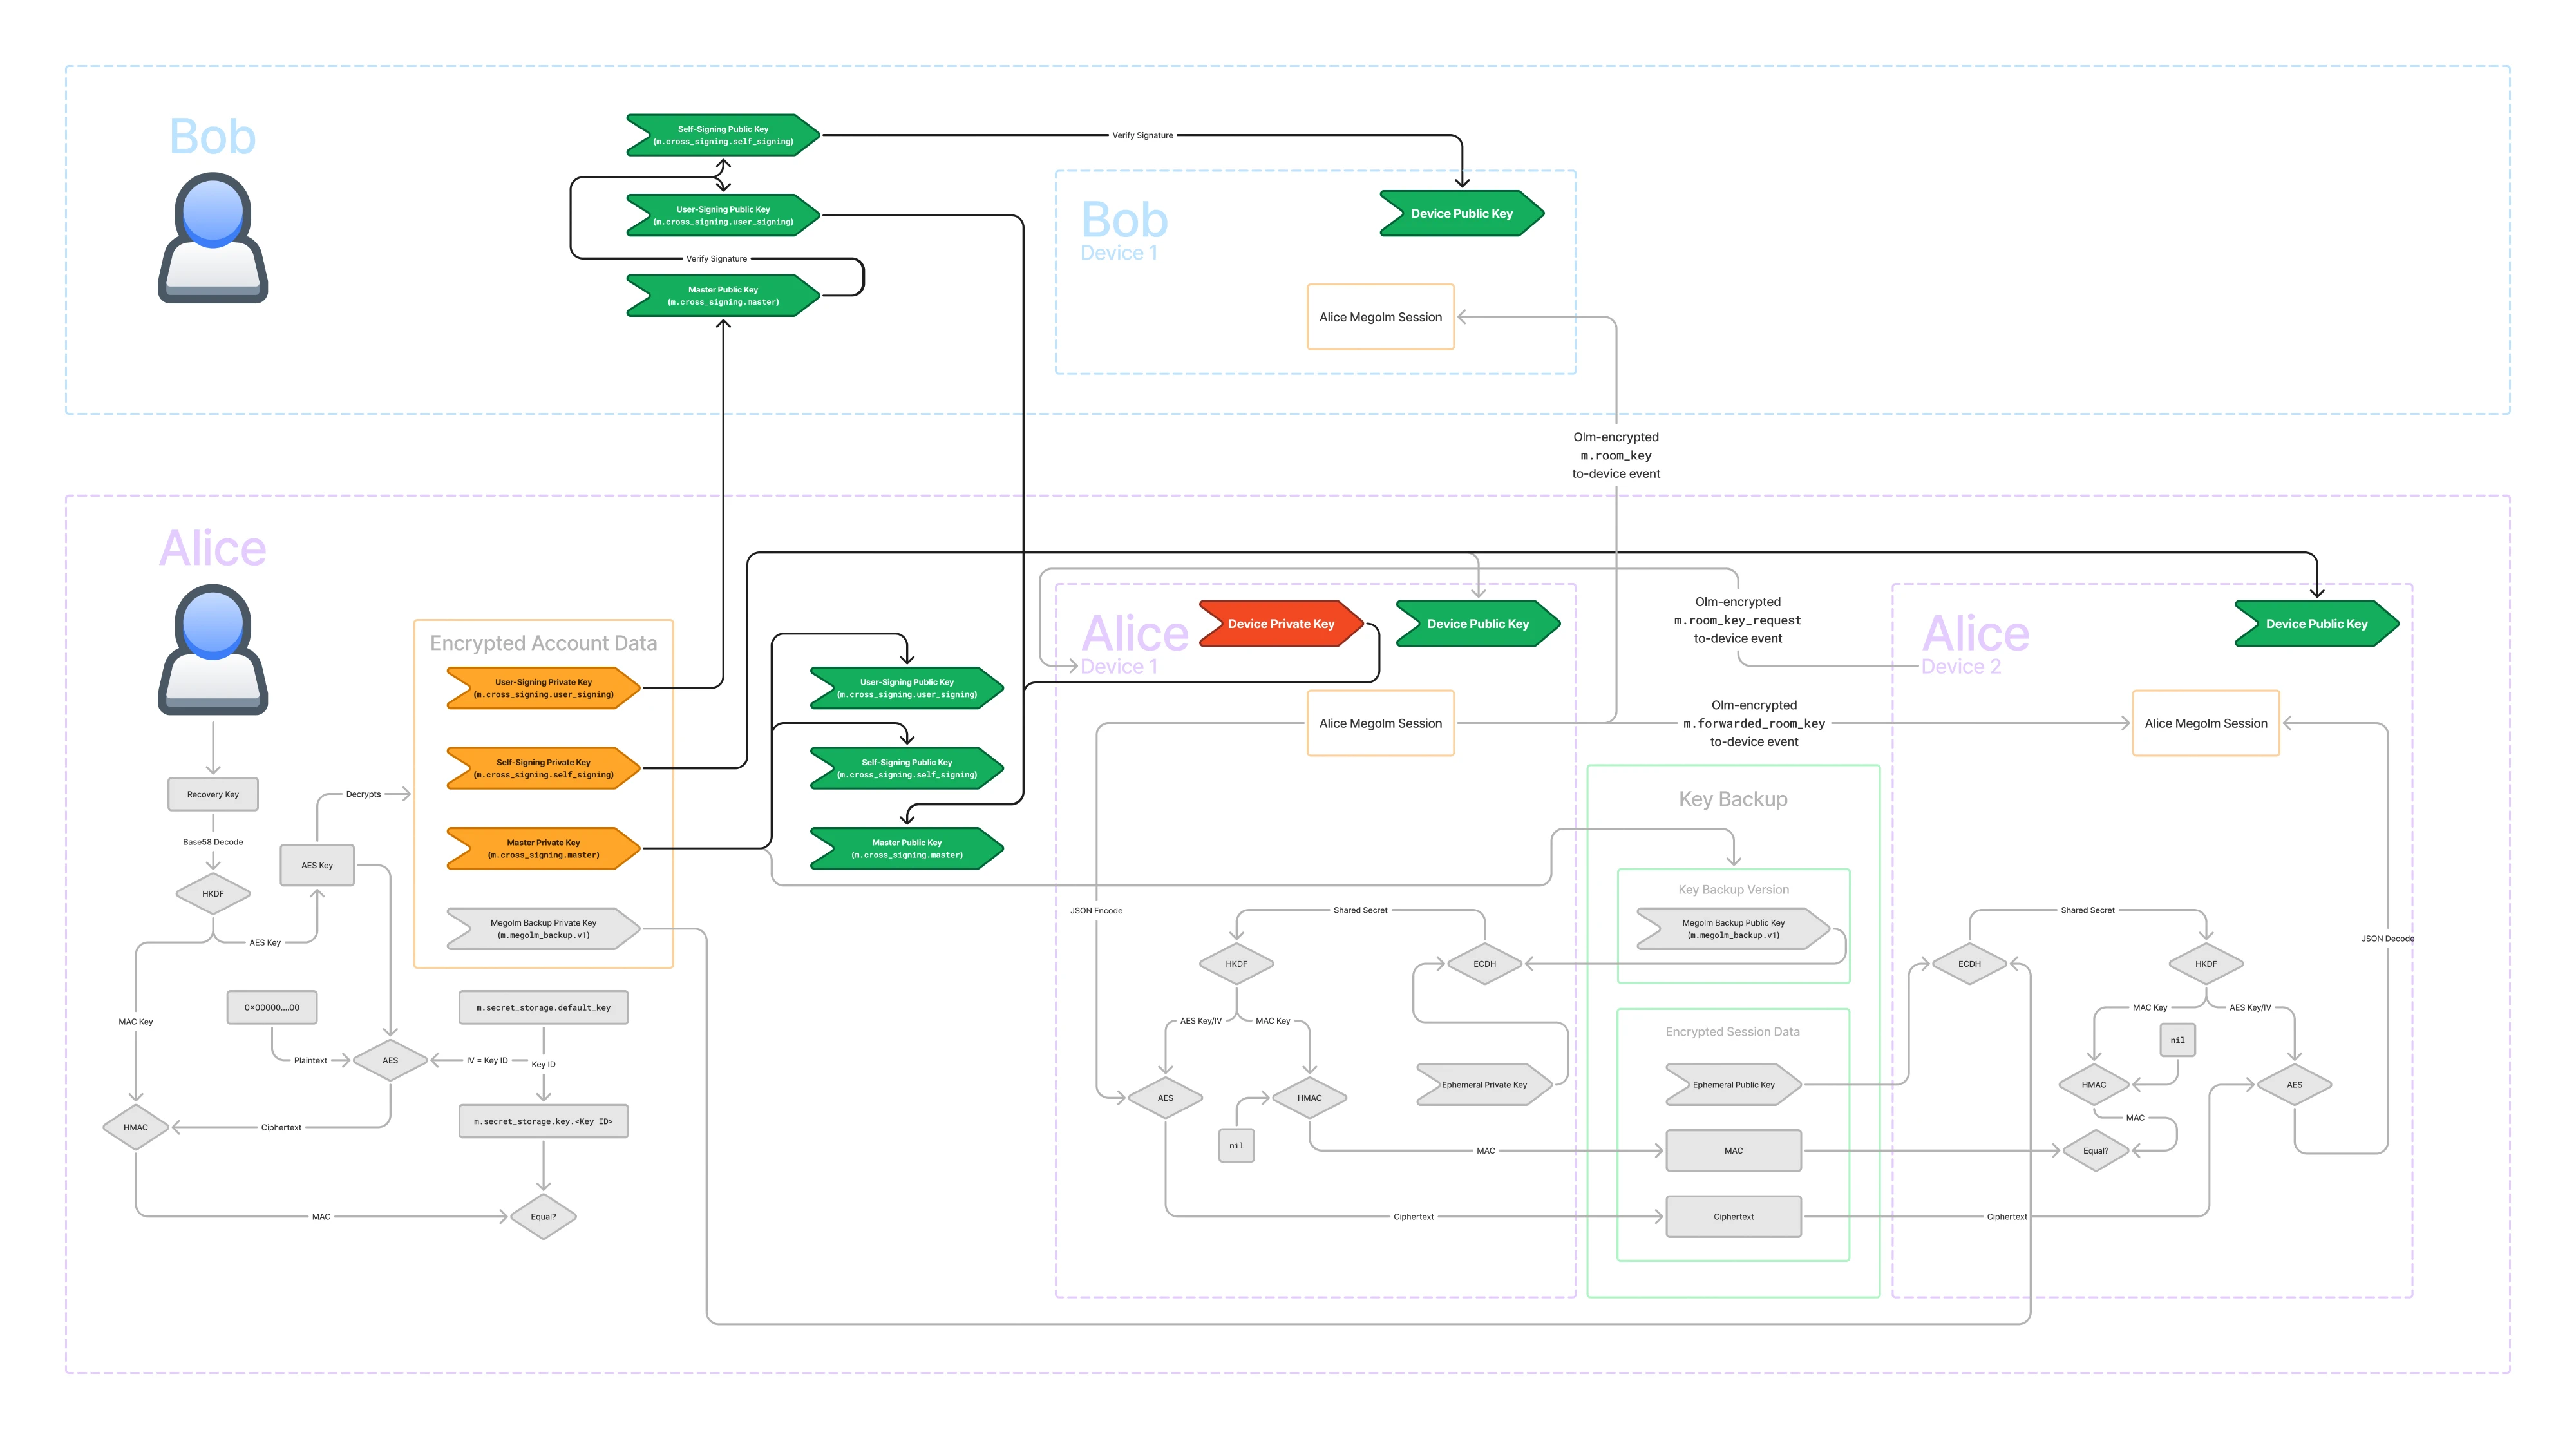Image resolution: width=2576 pixels, height=1439 pixels.
Task: Select Bob's Master Public Key shape
Action: (x=723, y=295)
